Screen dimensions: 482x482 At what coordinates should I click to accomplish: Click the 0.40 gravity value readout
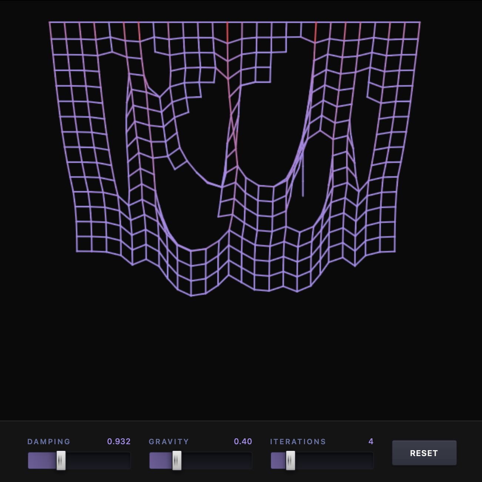243,441
